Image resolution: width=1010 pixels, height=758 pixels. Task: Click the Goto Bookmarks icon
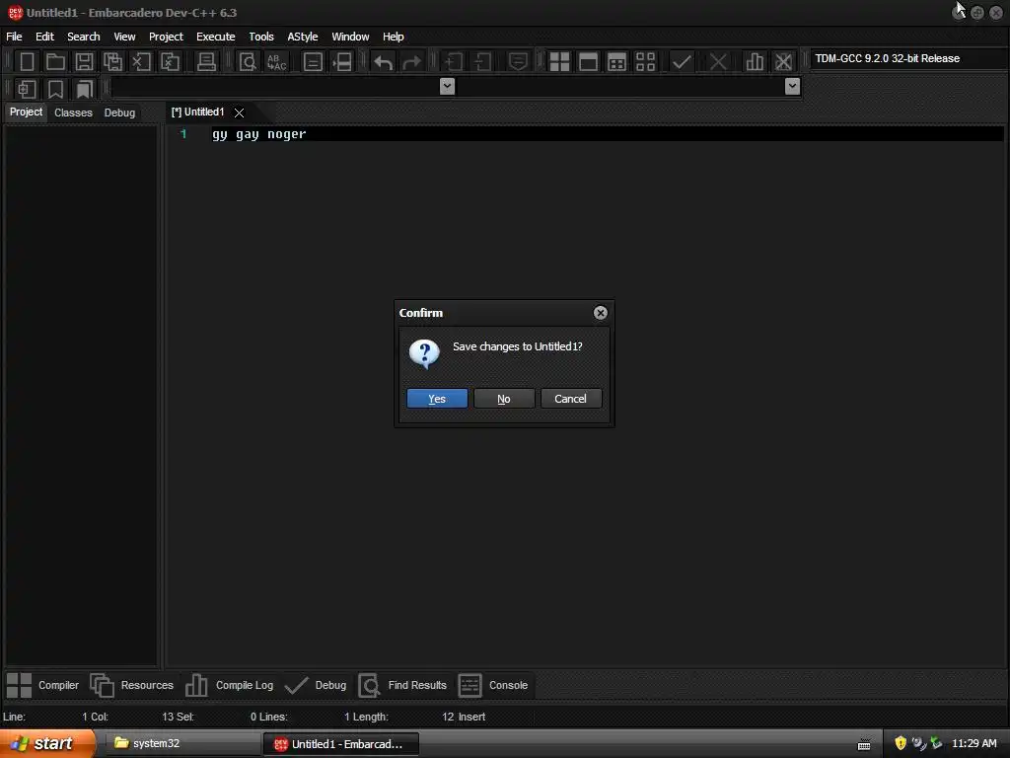click(x=85, y=89)
